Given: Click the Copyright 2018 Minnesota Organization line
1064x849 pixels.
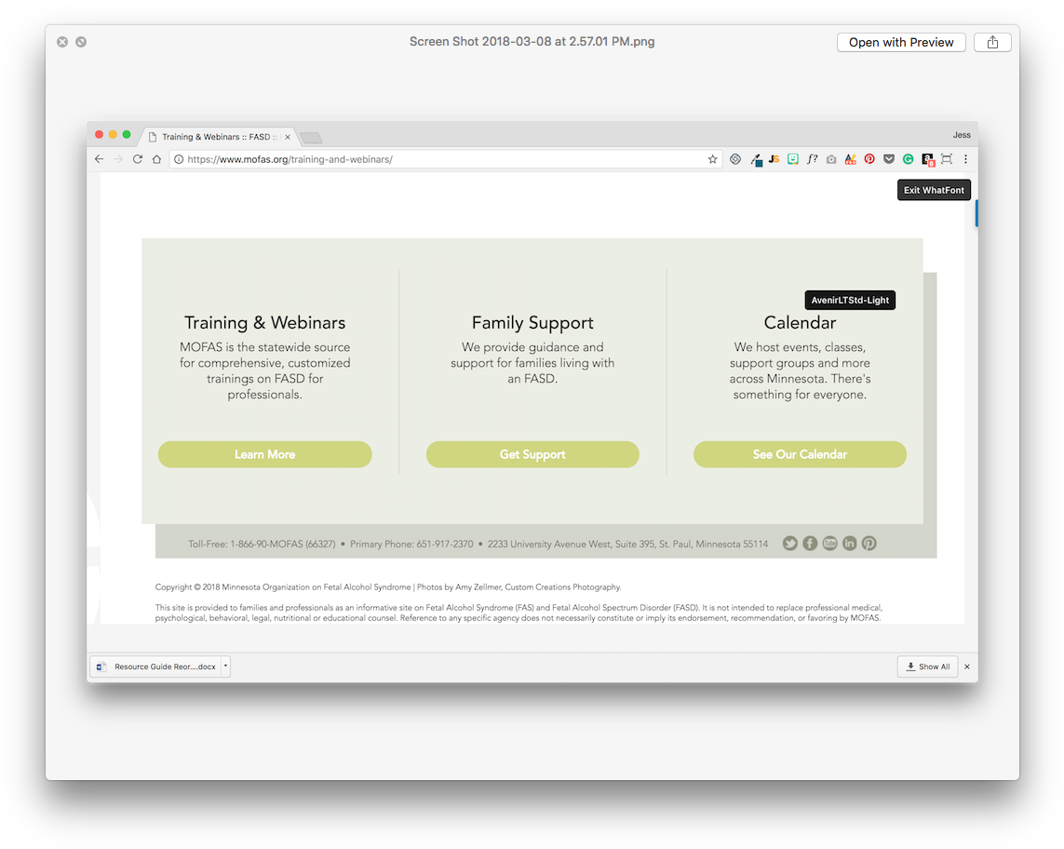Looking at the screenshot, I should (388, 587).
